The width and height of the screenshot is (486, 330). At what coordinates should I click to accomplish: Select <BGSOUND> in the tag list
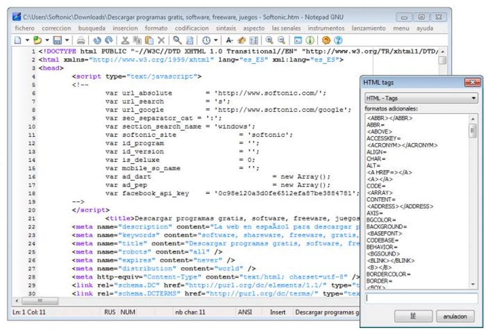(384, 254)
